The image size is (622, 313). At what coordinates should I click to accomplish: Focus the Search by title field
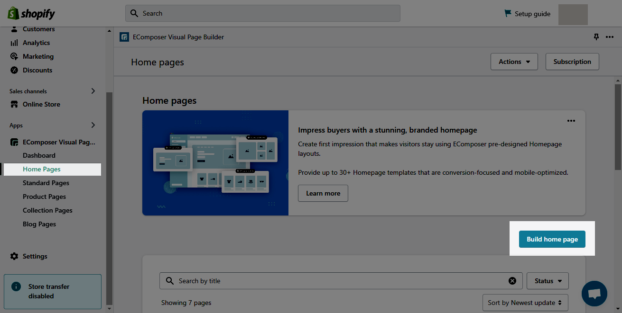341,281
